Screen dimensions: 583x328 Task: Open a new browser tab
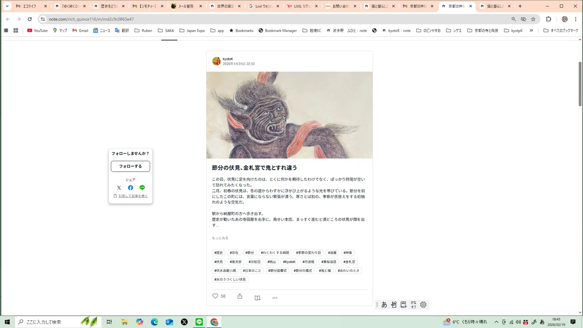tap(520, 6)
